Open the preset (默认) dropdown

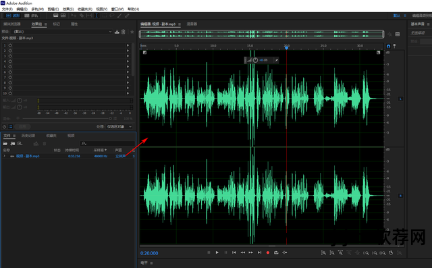point(62,32)
